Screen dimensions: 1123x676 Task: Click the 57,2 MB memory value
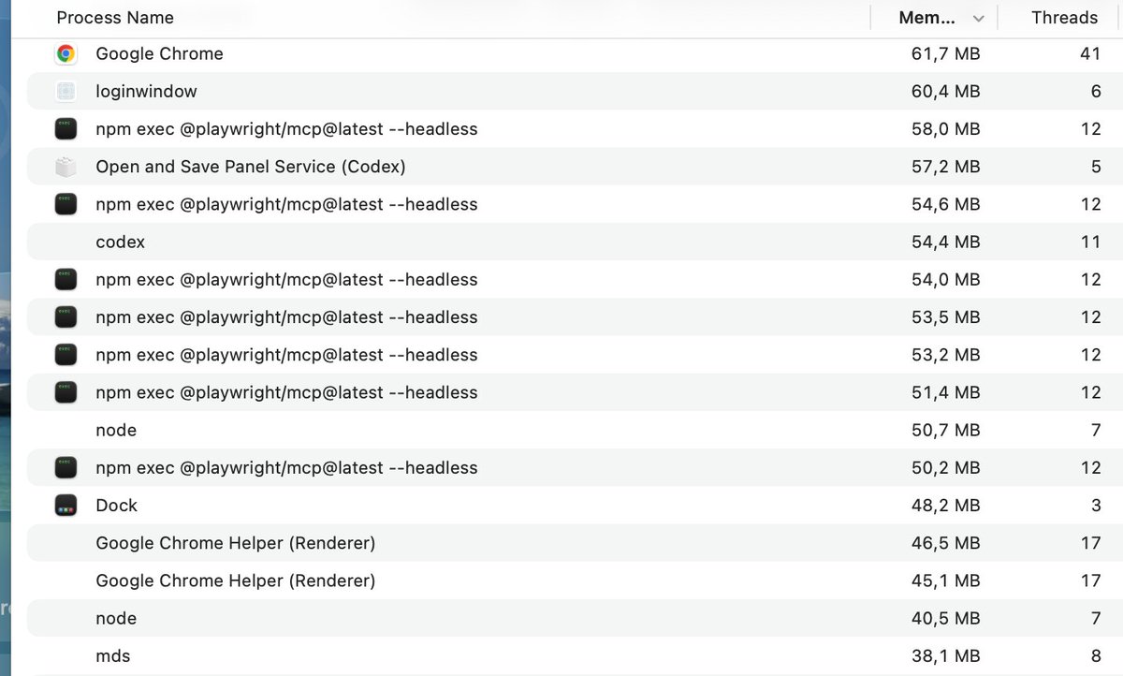946,167
